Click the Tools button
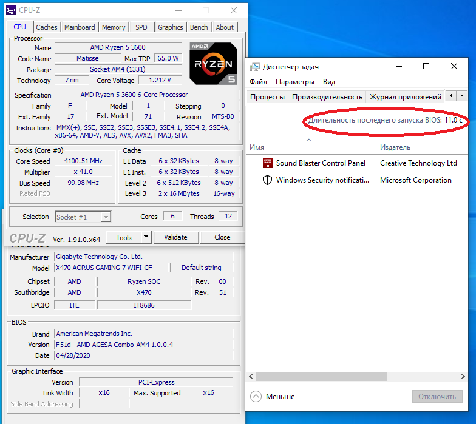 [124, 238]
